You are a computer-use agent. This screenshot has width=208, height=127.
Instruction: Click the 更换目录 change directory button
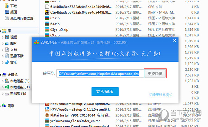click(x=155, y=74)
